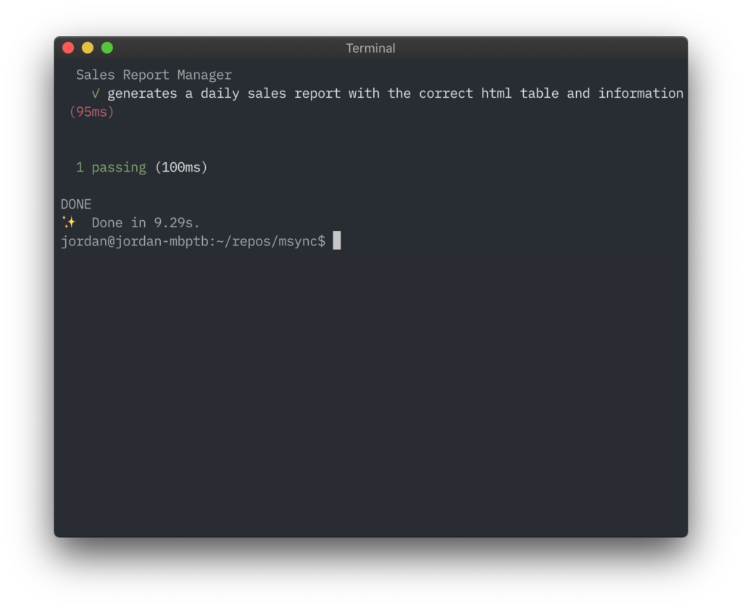The image size is (742, 609).
Task: Click the green '(95ms)' colored timing swatch area
Action: pyautogui.click(x=91, y=112)
